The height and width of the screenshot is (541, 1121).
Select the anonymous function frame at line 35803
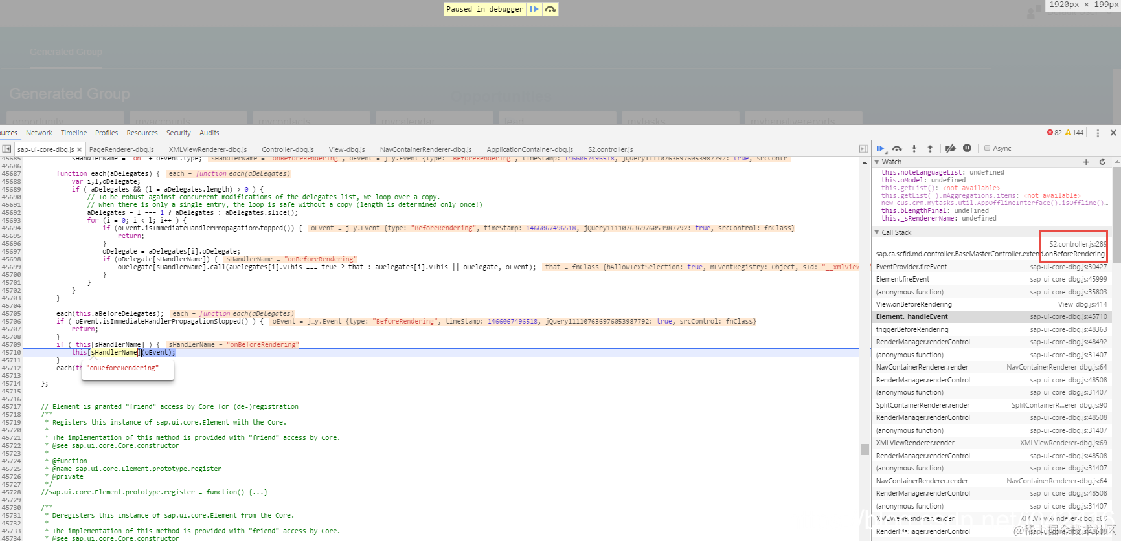point(991,292)
